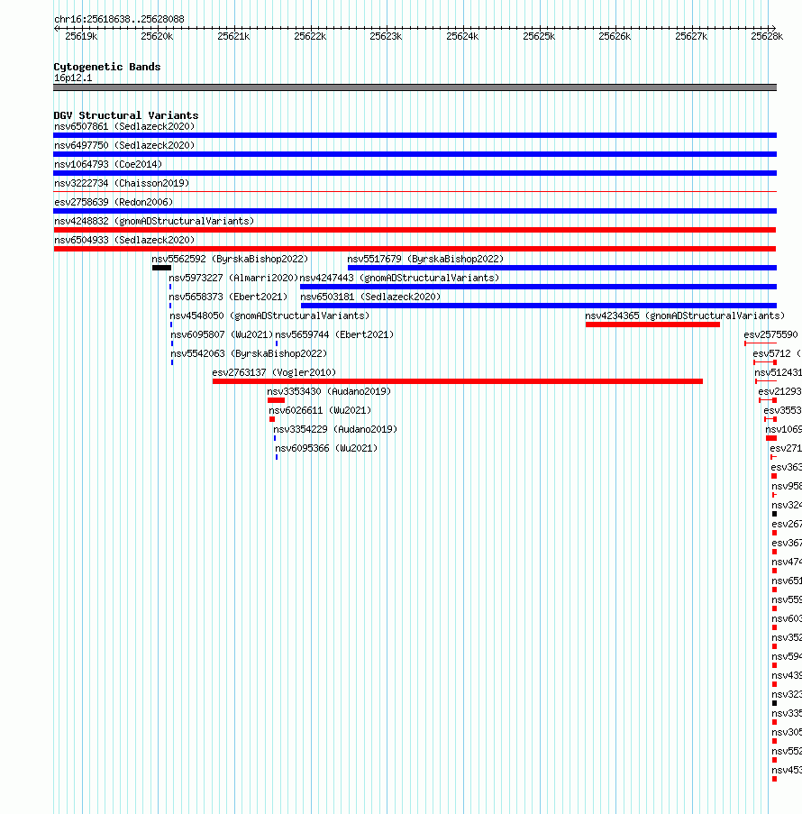This screenshot has width=802, height=814.
Task: Click the gray 16p12.1 cytogenetic band bar
Action: click(415, 87)
